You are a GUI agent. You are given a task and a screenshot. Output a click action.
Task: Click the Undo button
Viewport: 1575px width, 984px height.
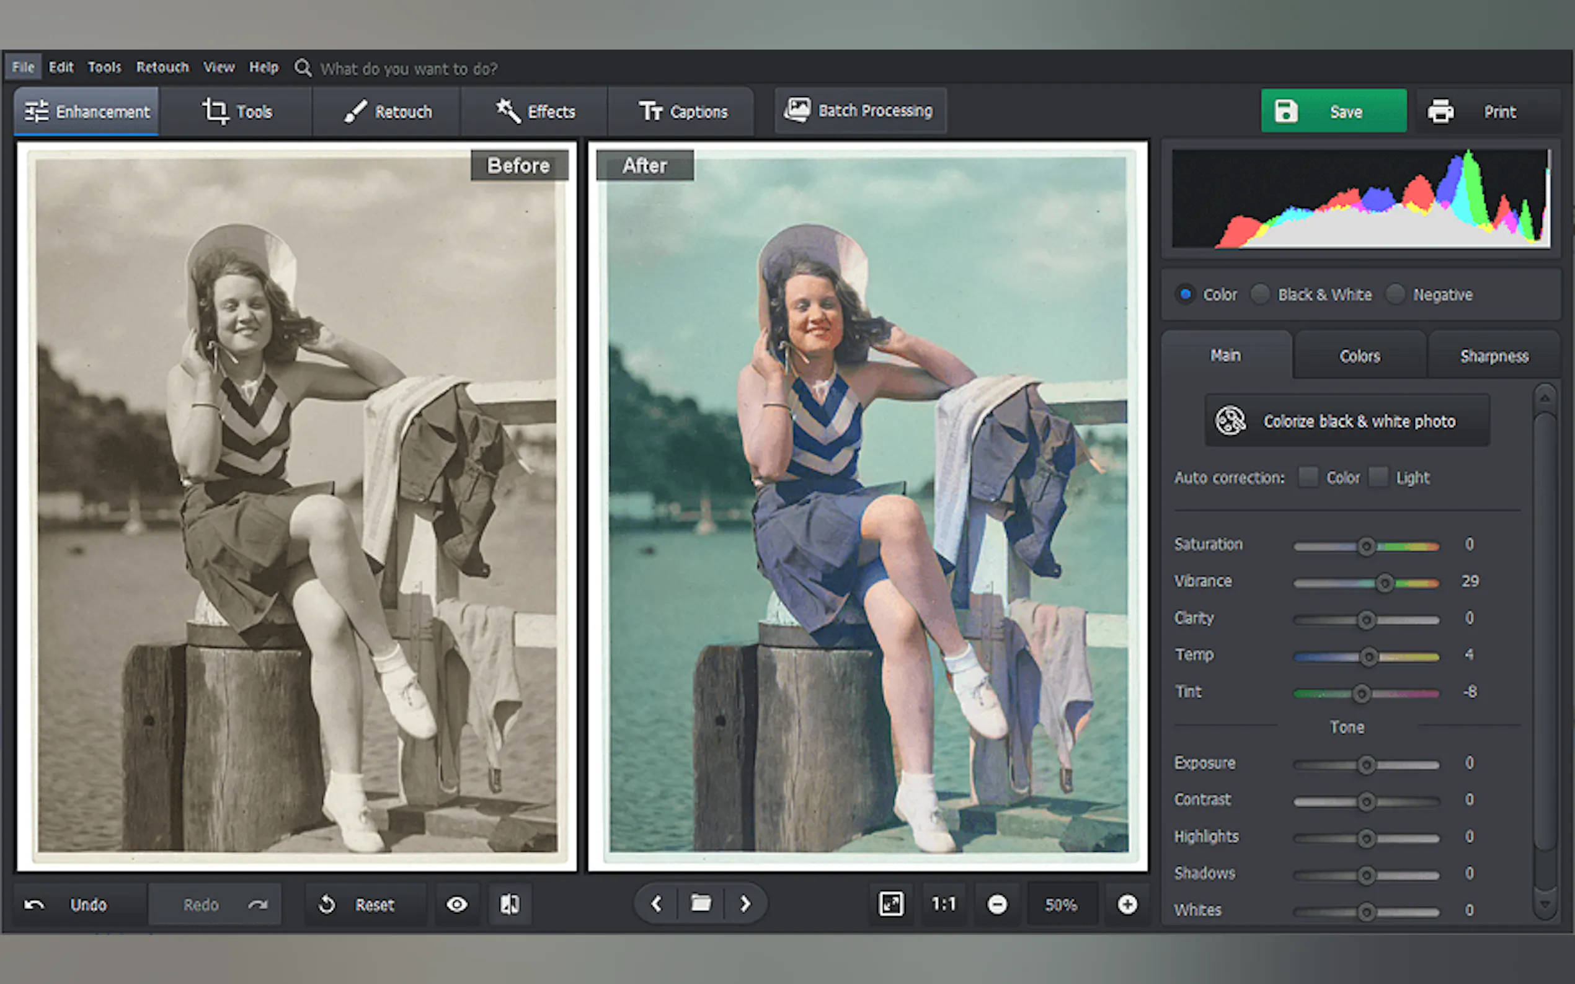(x=79, y=904)
